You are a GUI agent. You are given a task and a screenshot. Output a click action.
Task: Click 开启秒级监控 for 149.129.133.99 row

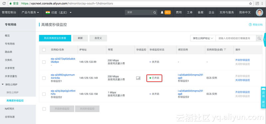(x=243, y=60)
